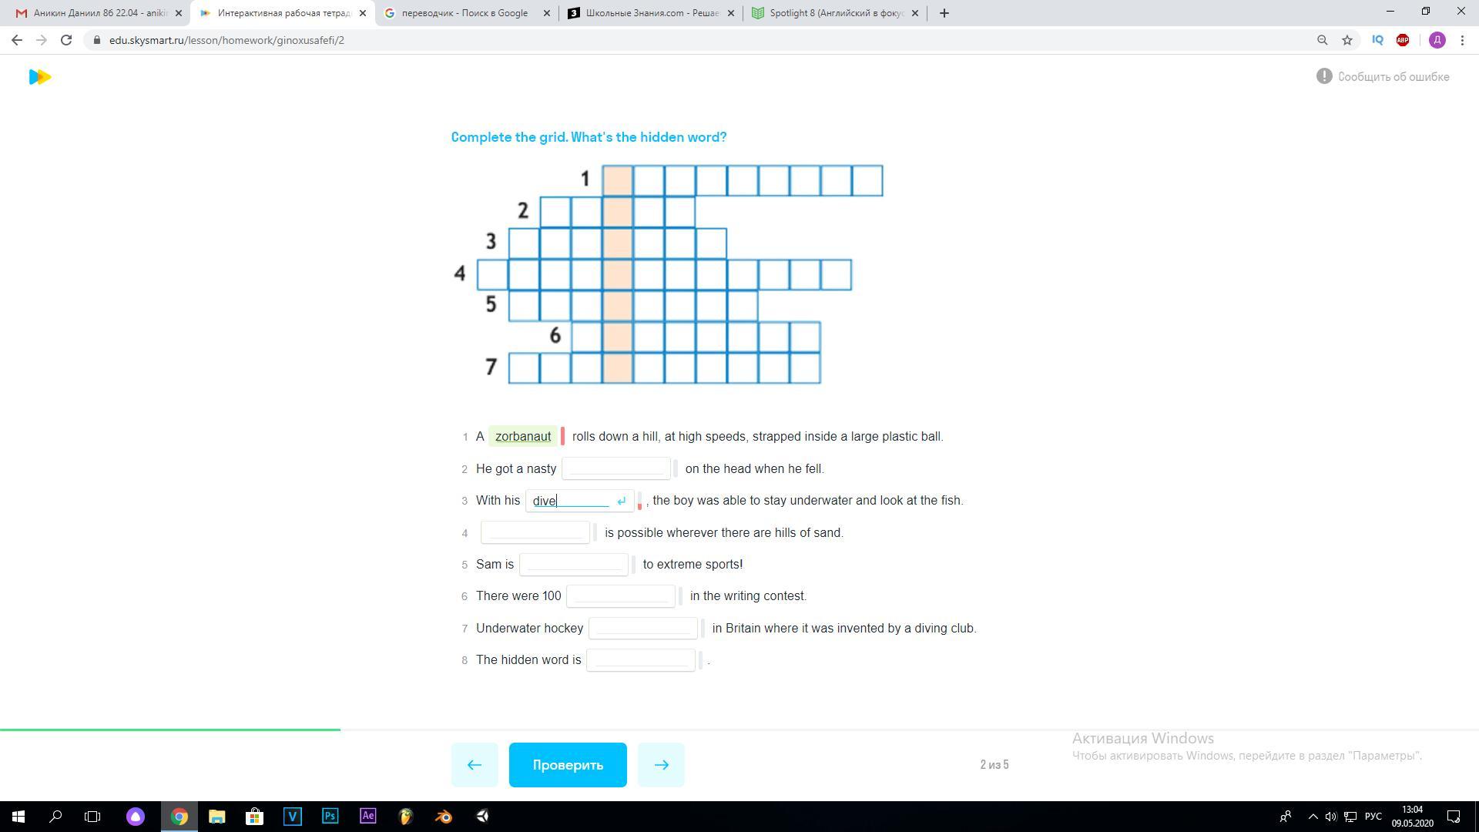Click the Проверить check answer button
Image resolution: width=1479 pixels, height=832 pixels.
pos(566,765)
